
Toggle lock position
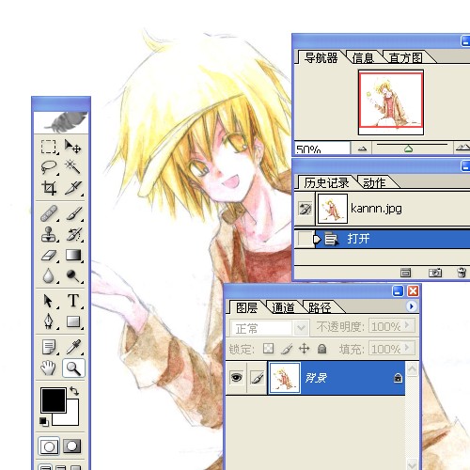pyautogui.click(x=305, y=349)
